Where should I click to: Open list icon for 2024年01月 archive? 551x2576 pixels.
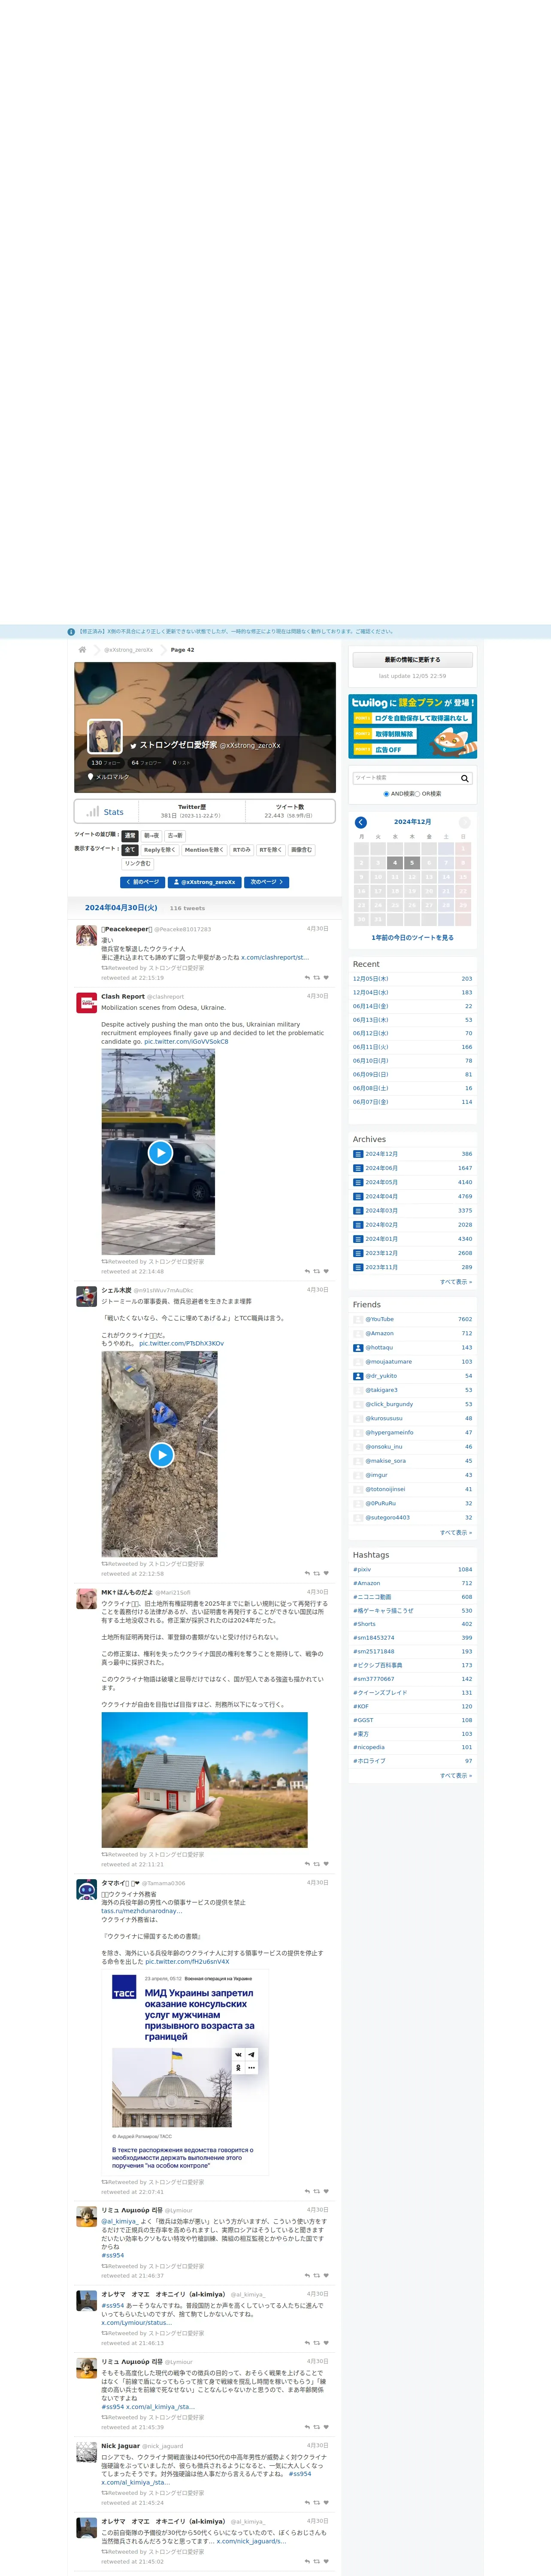pyautogui.click(x=358, y=1239)
